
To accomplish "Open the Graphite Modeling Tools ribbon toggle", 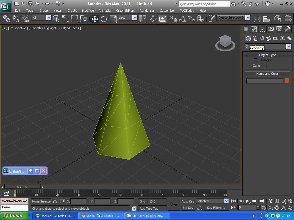I will click(288, 19).
